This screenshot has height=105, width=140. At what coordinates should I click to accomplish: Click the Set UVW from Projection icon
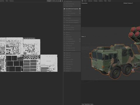point(64,9)
